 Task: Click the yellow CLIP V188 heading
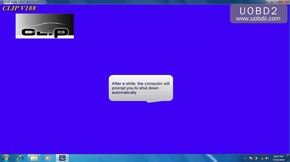pos(19,8)
